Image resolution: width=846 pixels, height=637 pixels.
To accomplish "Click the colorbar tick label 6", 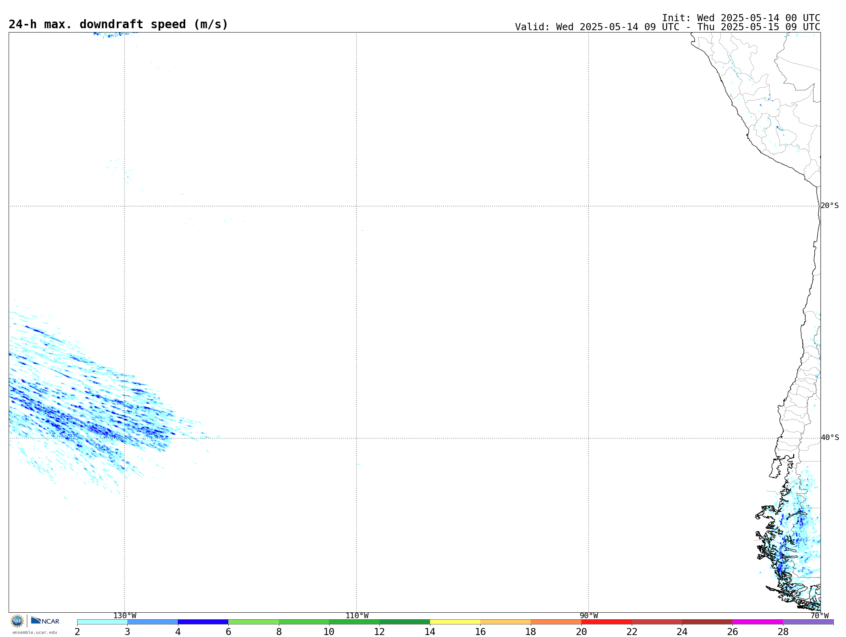I will coord(228,632).
